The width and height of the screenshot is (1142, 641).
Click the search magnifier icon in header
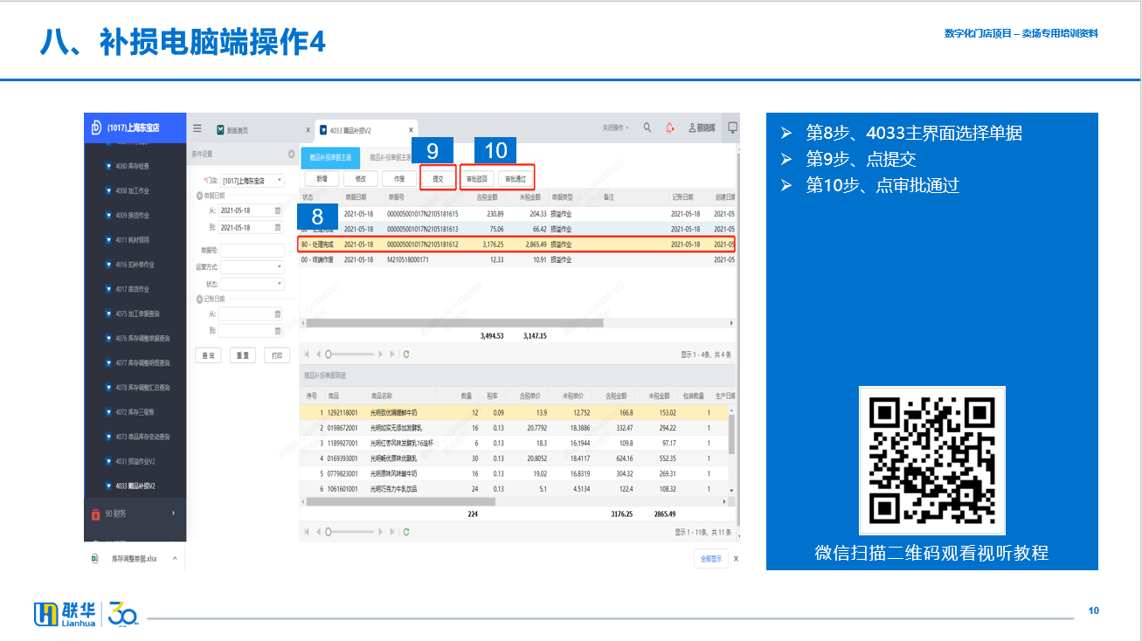pyautogui.click(x=647, y=128)
